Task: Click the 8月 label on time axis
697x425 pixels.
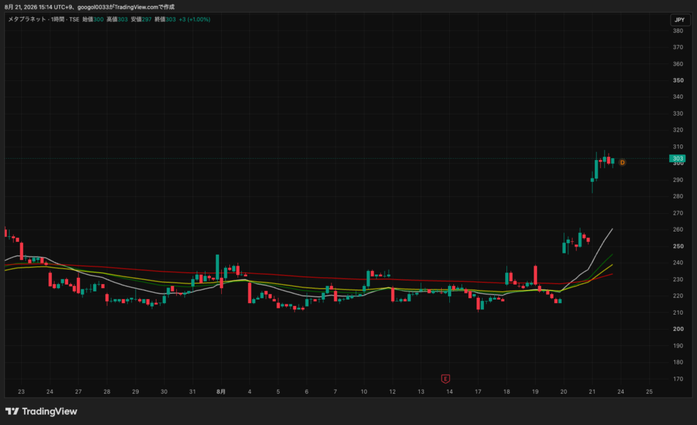Action: click(221, 392)
